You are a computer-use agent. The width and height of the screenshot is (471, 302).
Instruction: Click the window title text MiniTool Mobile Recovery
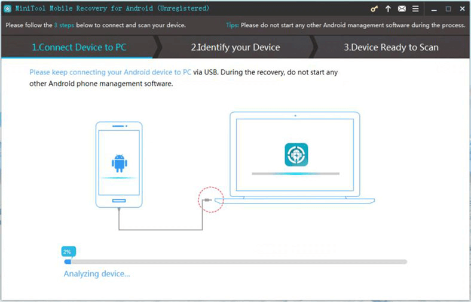[x=112, y=8]
